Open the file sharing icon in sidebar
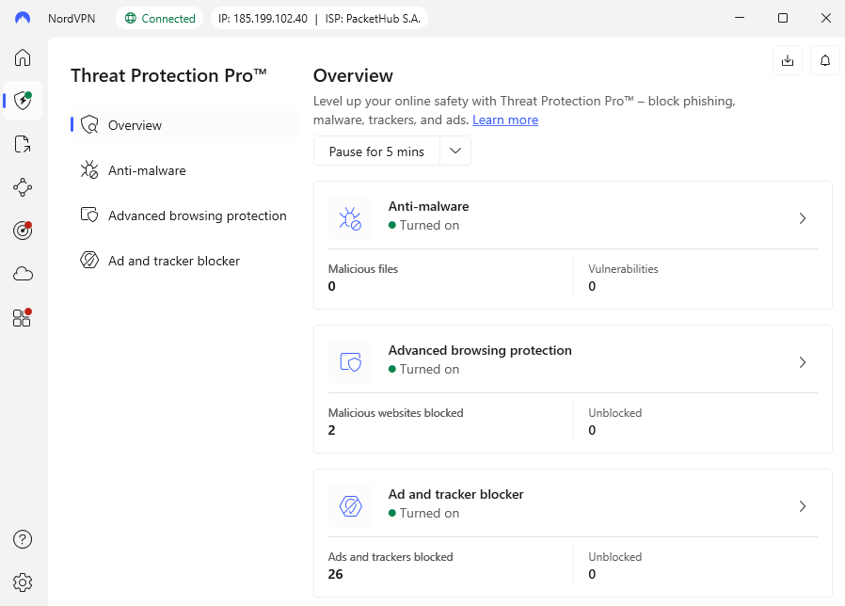Viewport: 845px width, 606px height. point(23,144)
